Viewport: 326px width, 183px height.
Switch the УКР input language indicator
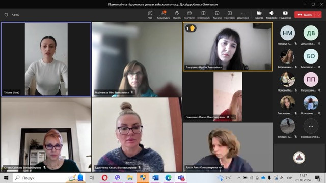pyautogui.click(x=289, y=178)
